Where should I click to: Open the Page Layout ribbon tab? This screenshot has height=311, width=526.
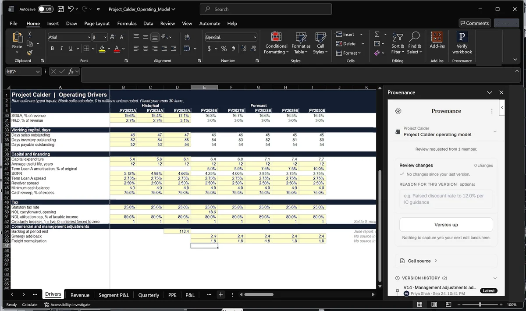[97, 23]
